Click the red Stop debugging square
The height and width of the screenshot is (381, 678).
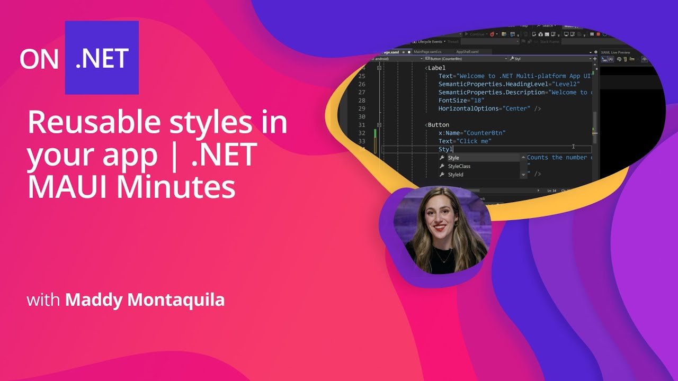tap(598, 34)
